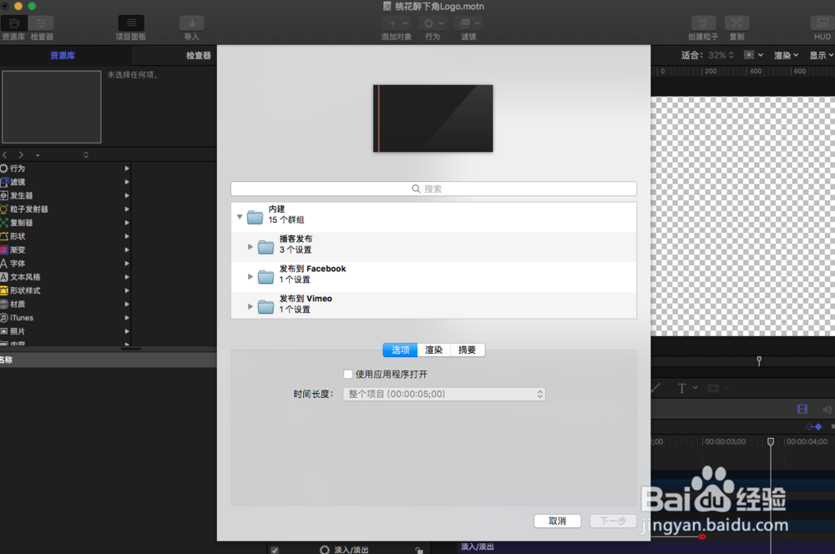Collapse the 内建 folder group
Viewport: 835px width, 554px height.
pos(240,217)
